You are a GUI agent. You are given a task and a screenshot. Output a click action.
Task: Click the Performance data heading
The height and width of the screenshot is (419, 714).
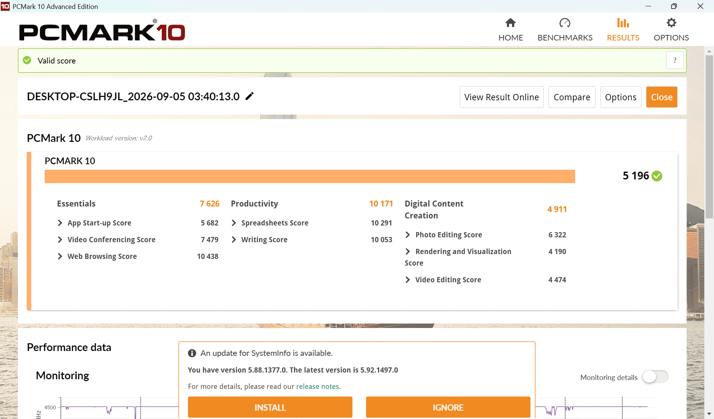click(x=69, y=347)
